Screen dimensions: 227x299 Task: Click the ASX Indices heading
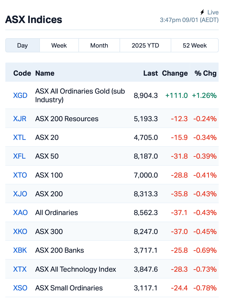coord(34,19)
